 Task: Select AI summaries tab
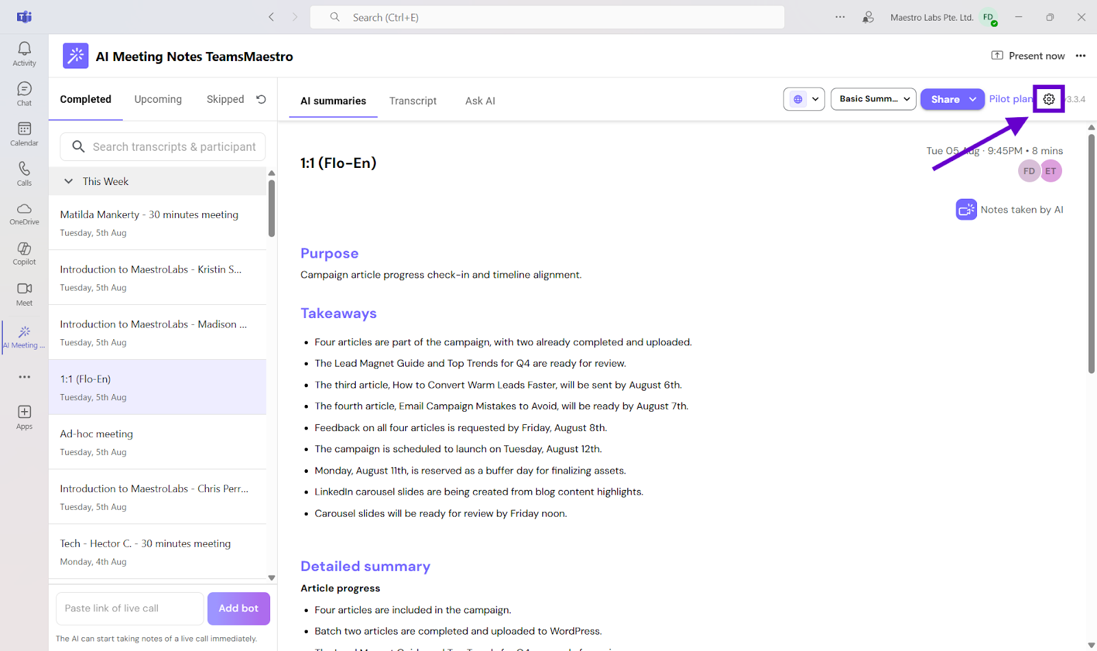pyautogui.click(x=333, y=101)
